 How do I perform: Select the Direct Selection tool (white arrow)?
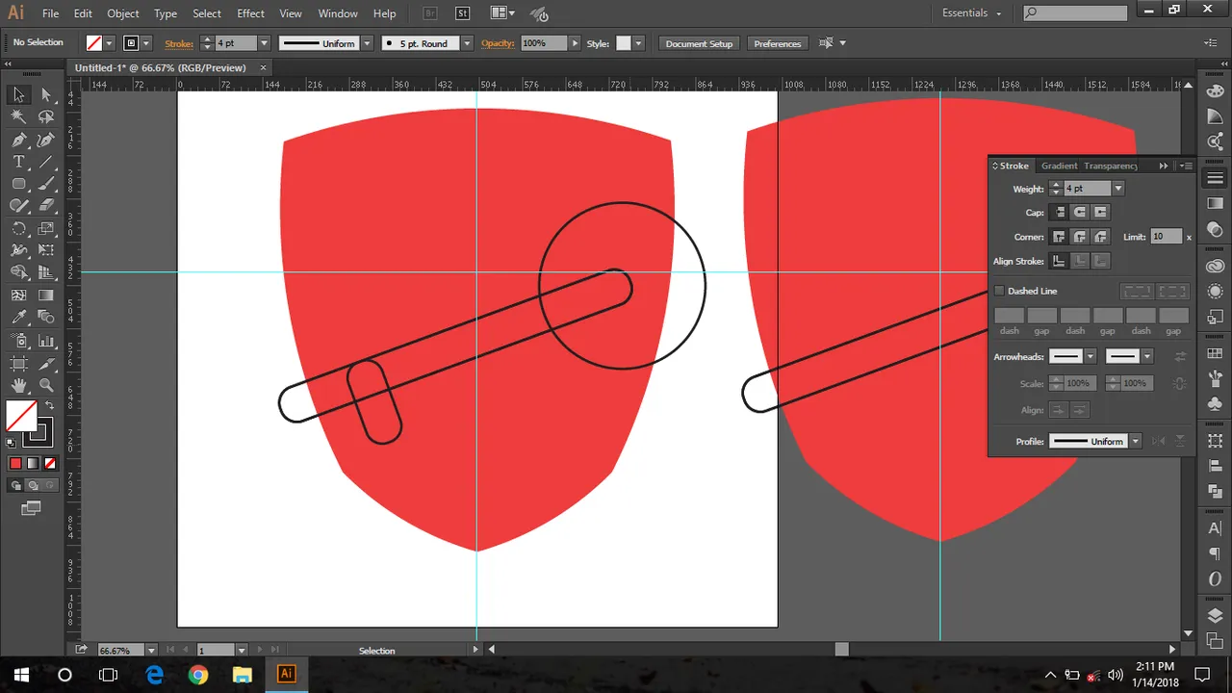(46, 94)
